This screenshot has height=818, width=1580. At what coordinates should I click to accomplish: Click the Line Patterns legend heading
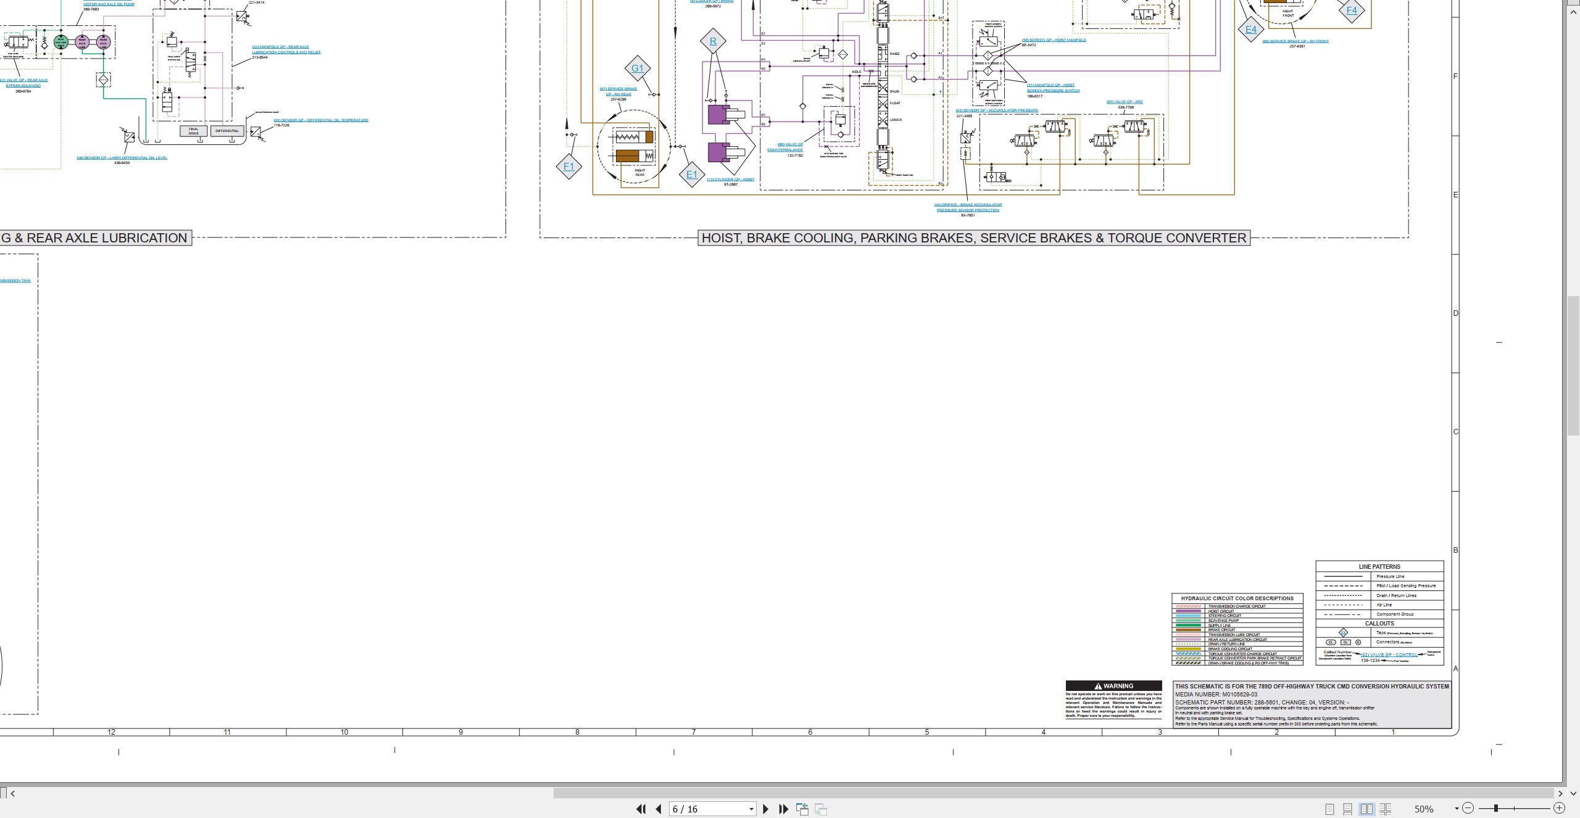pos(1379,566)
